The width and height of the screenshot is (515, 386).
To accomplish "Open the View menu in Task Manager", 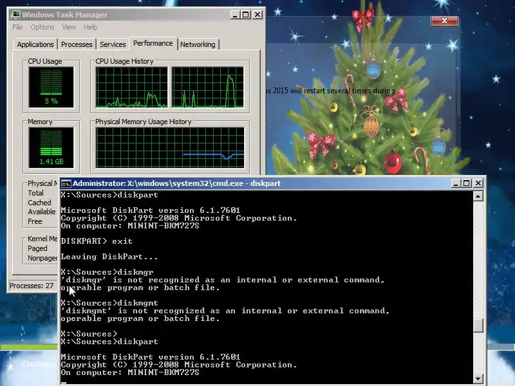I will tap(69, 27).
